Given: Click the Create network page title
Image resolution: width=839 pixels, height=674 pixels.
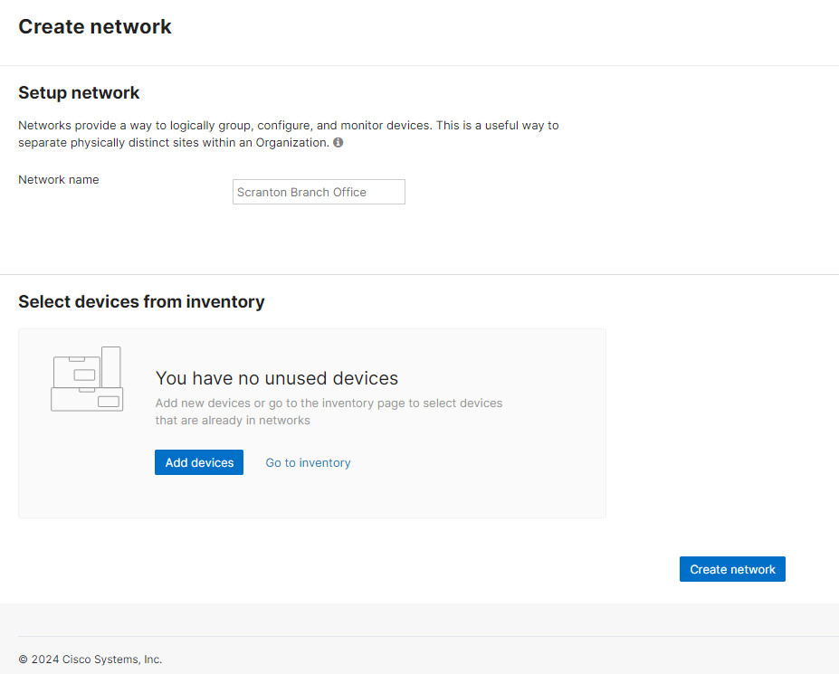Looking at the screenshot, I should (x=95, y=27).
